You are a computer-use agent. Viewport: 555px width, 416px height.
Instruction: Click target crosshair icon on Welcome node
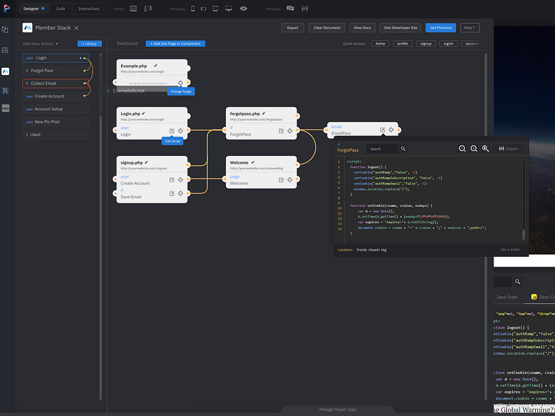[x=289, y=179]
